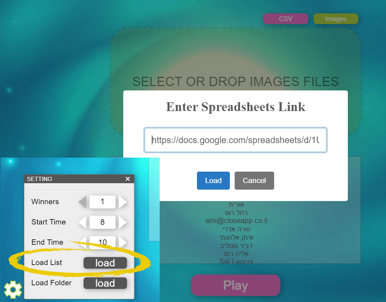Cancel the spreadsheets link dialog

254,180
